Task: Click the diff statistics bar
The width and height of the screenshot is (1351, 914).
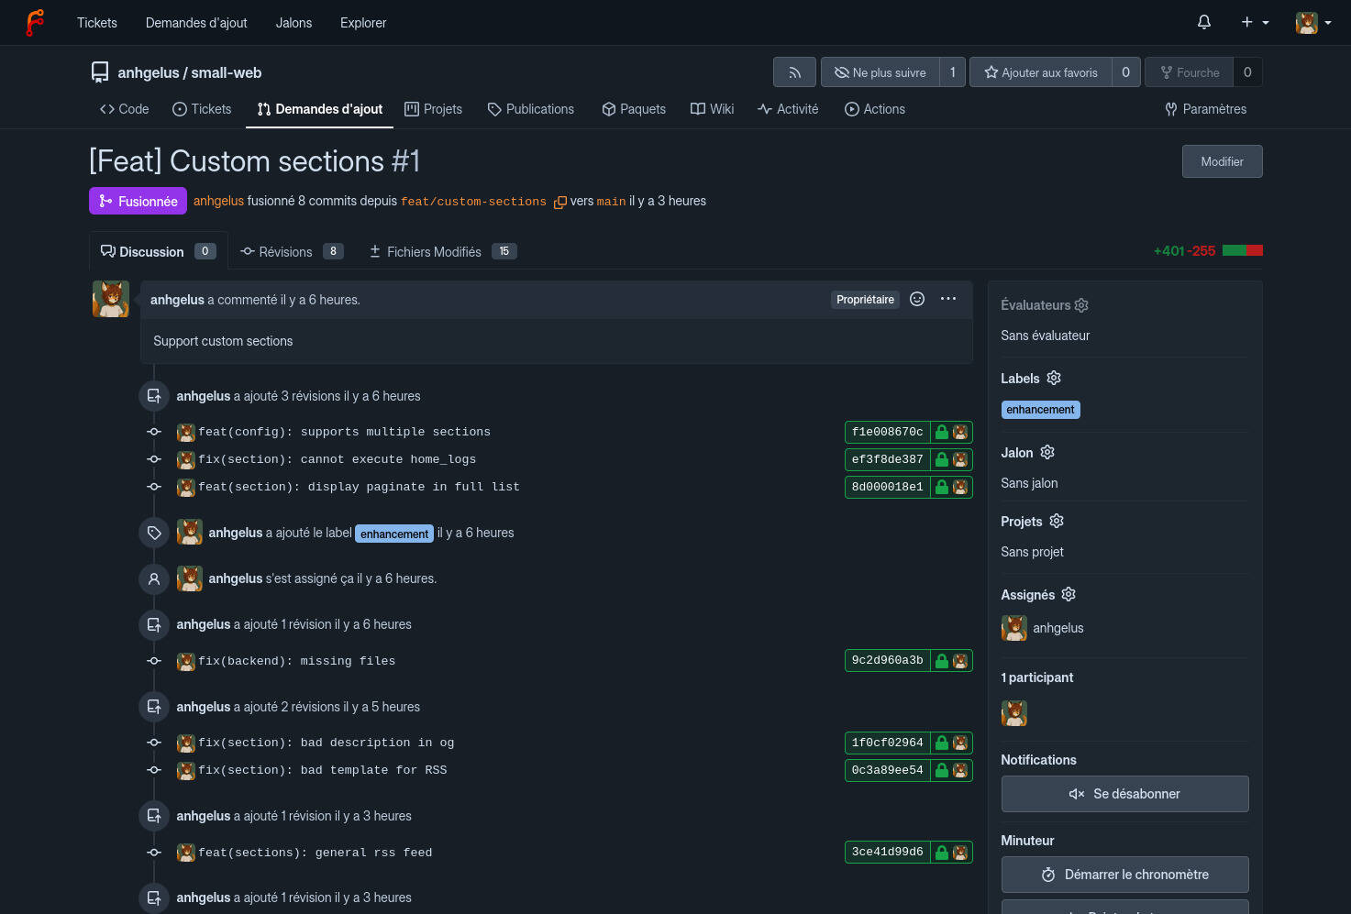Action: pos(1243,249)
